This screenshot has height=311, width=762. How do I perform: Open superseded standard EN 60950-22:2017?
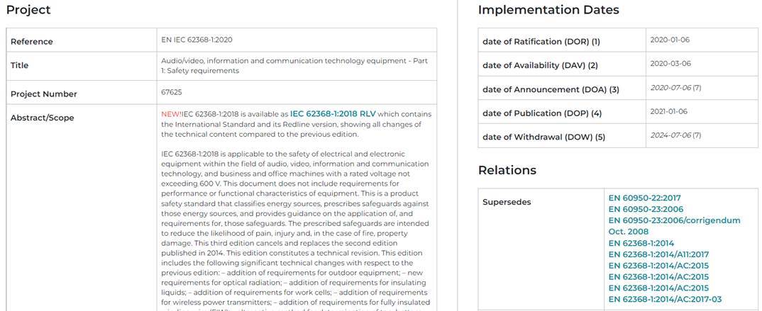tap(644, 198)
